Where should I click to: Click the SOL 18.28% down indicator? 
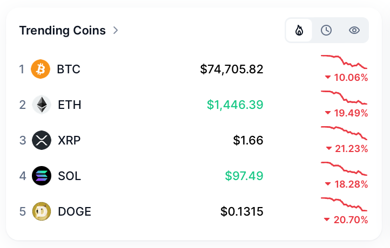point(347,184)
